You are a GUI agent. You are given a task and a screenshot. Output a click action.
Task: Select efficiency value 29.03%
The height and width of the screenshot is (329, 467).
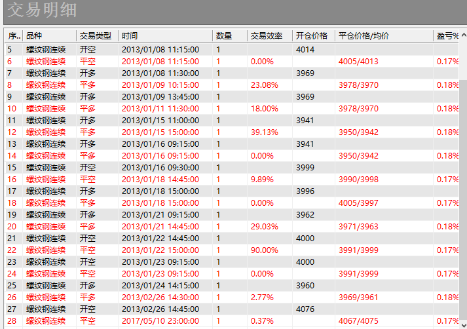[x=264, y=227]
